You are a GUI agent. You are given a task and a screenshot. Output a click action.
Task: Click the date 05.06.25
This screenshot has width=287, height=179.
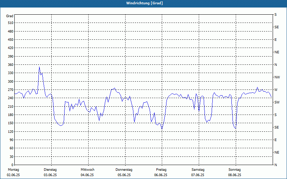coord(124,175)
